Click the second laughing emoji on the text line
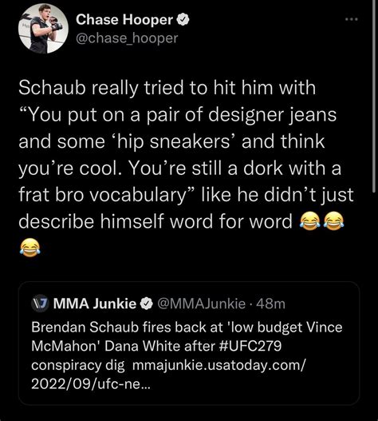The image size is (378, 421). pos(334,220)
